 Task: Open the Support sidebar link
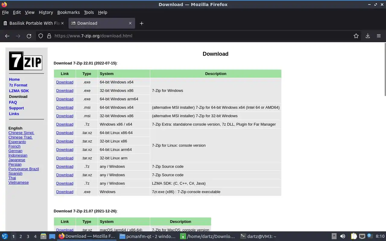[16, 108]
